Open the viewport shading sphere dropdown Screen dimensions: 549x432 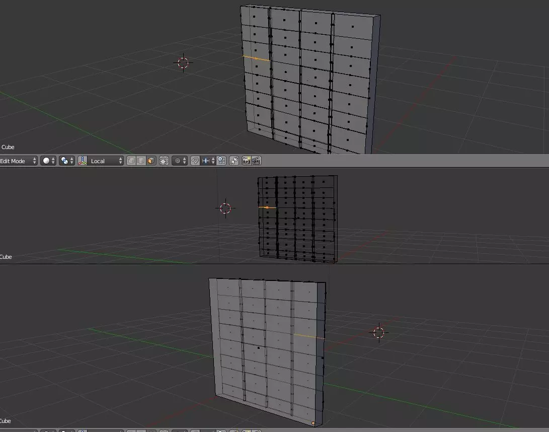click(48, 161)
